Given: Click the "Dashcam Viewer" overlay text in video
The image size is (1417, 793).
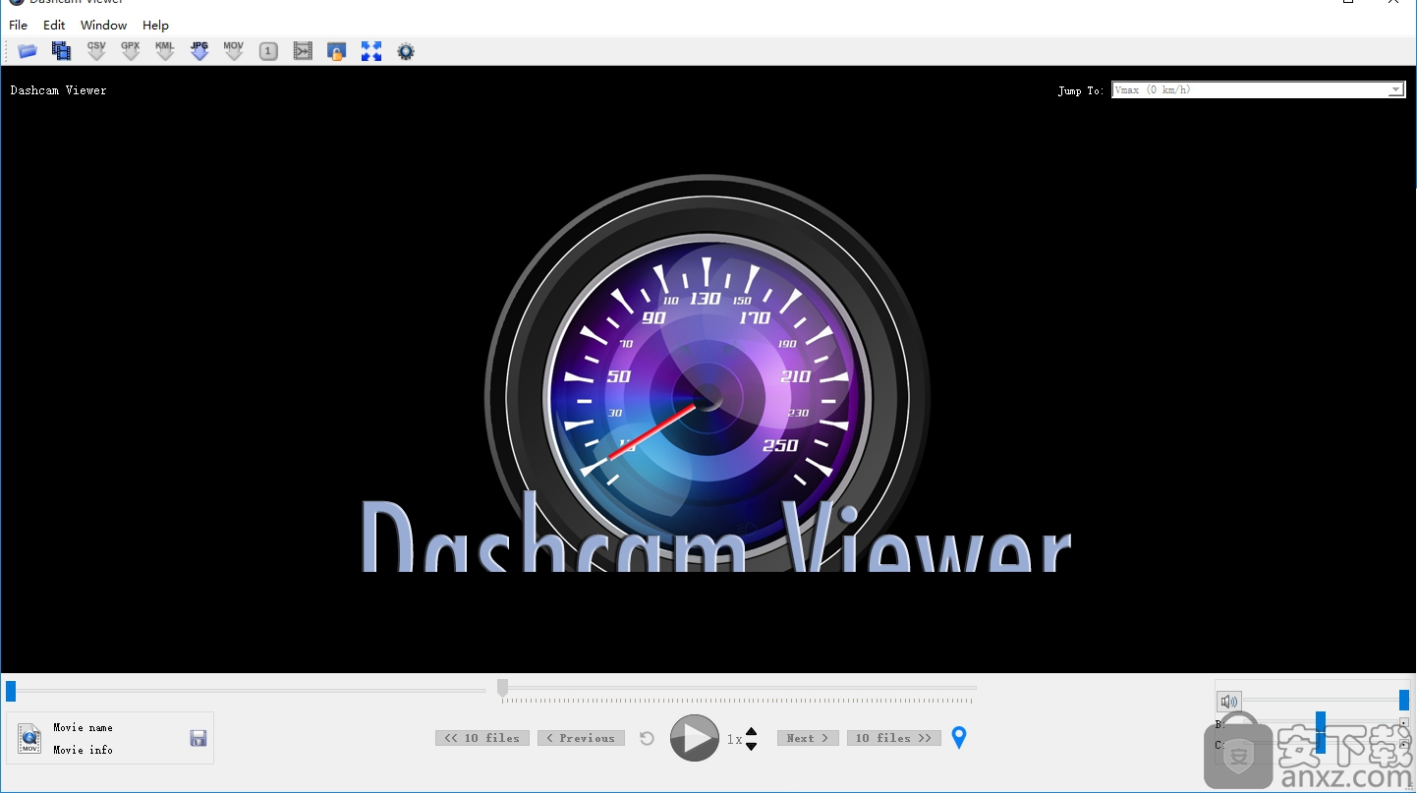Looking at the screenshot, I should tap(58, 90).
